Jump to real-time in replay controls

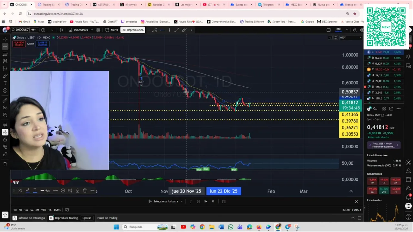point(224,201)
